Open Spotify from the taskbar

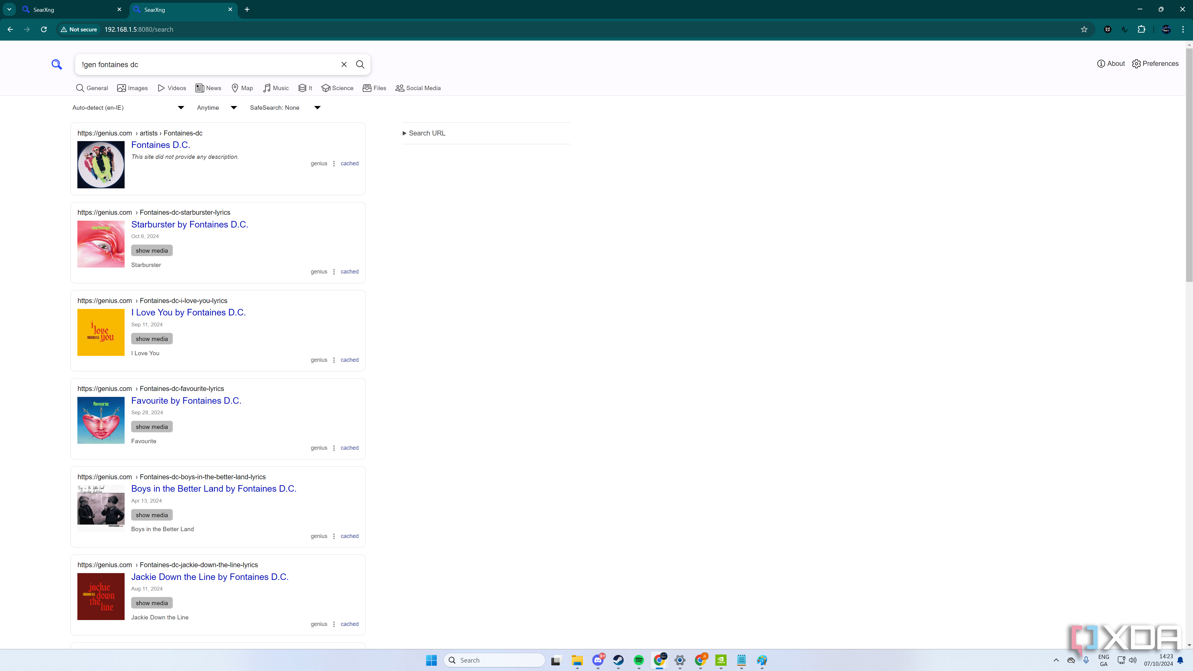point(639,660)
